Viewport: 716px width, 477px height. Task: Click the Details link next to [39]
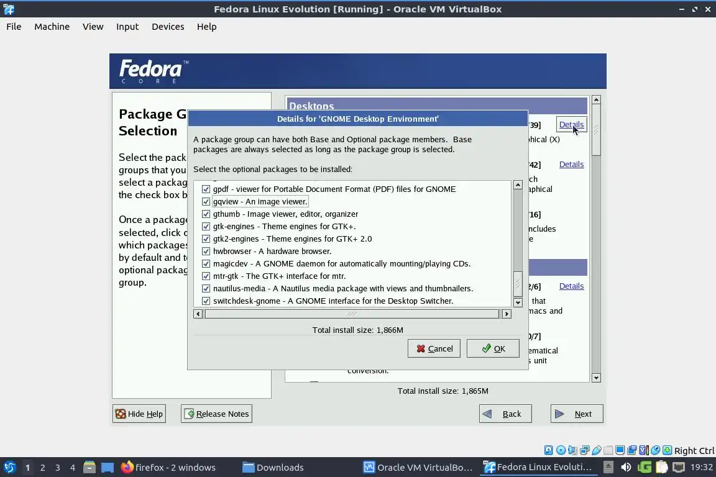572,125
